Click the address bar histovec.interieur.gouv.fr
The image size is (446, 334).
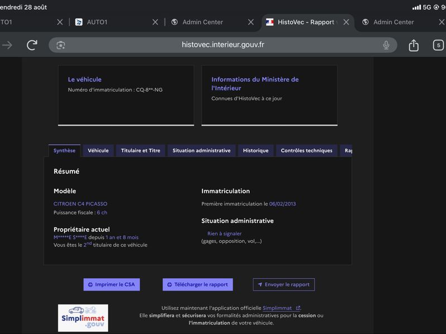[x=222, y=45]
